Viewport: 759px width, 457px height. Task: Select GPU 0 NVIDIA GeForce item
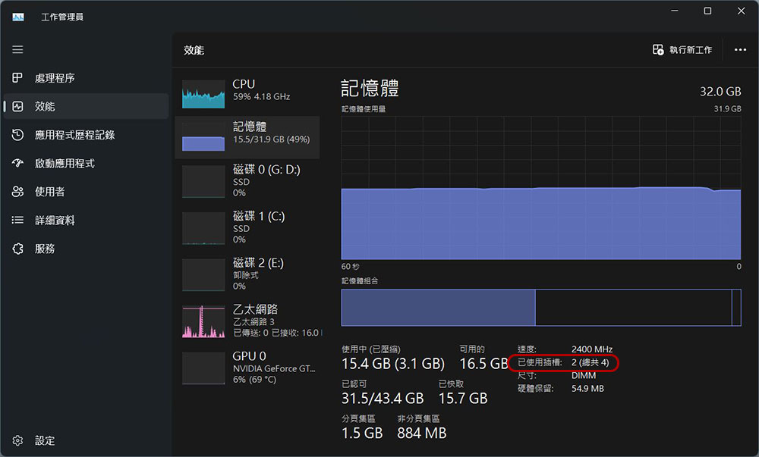[247, 368]
